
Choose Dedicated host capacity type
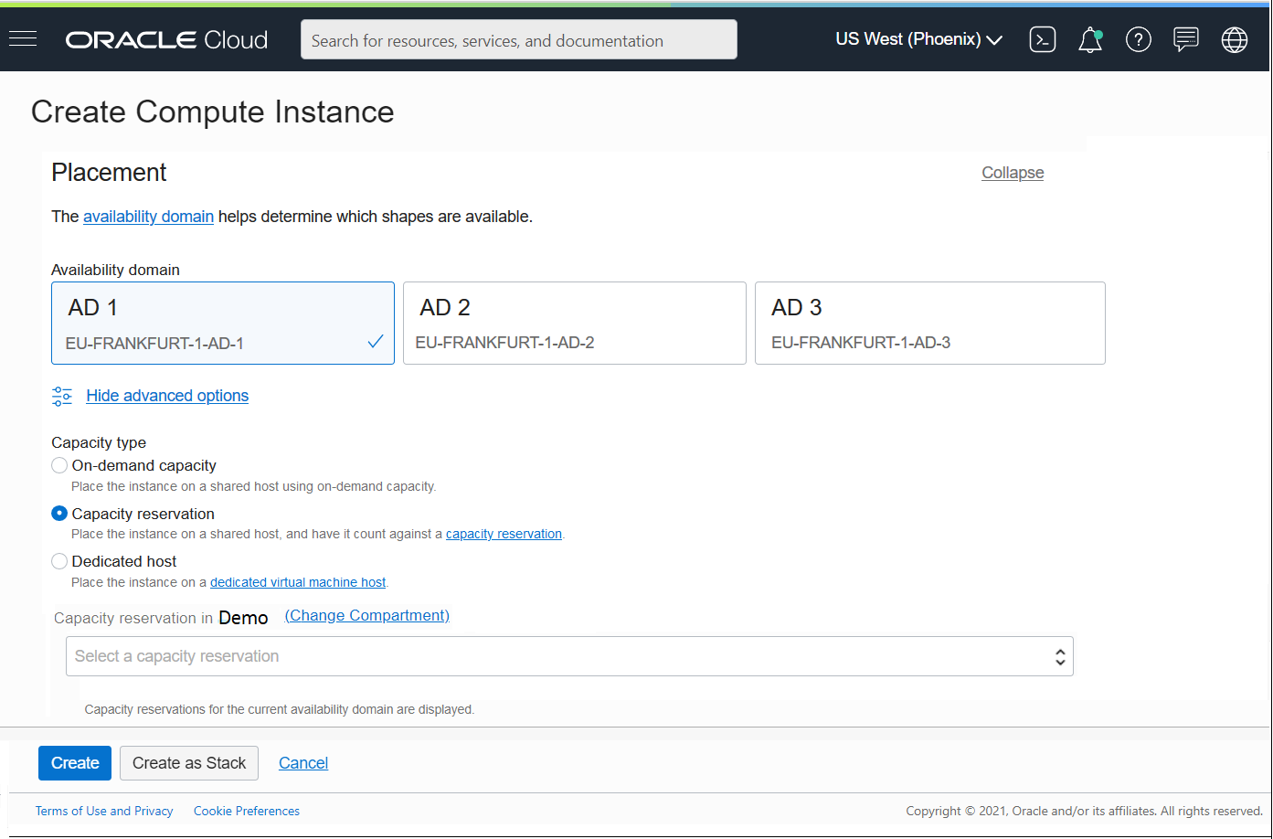[58, 560]
